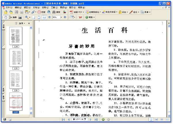This screenshot has height=124, width=173.
Task: Click the full screen monitor icon in status bar
Action: 5,119
